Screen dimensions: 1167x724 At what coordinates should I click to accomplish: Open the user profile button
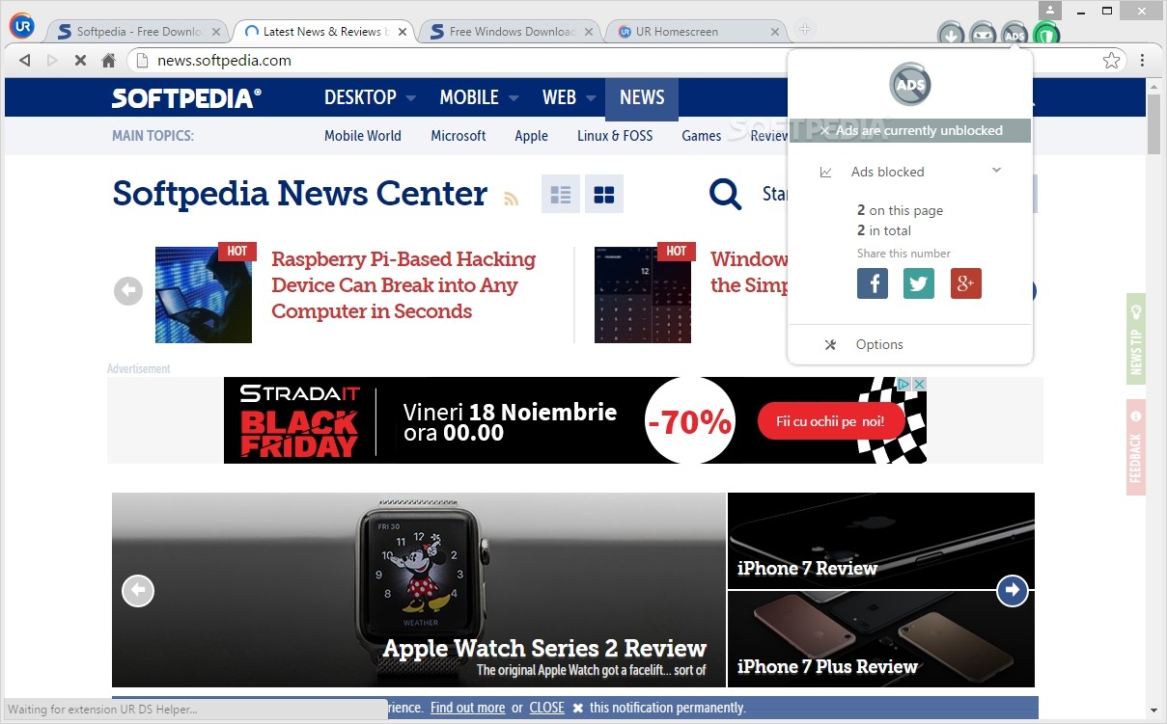pyautogui.click(x=1051, y=10)
